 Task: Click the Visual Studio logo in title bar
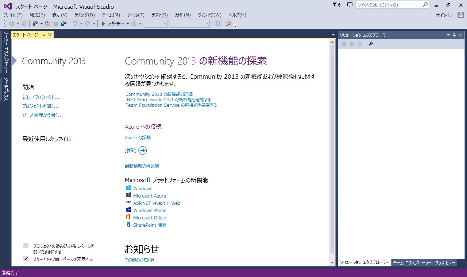coord(8,6)
